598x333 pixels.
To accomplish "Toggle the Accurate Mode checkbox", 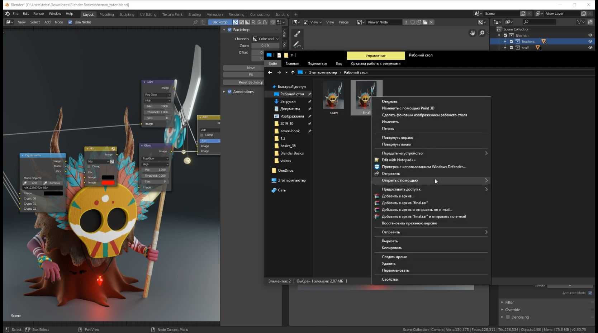I will pos(590,293).
